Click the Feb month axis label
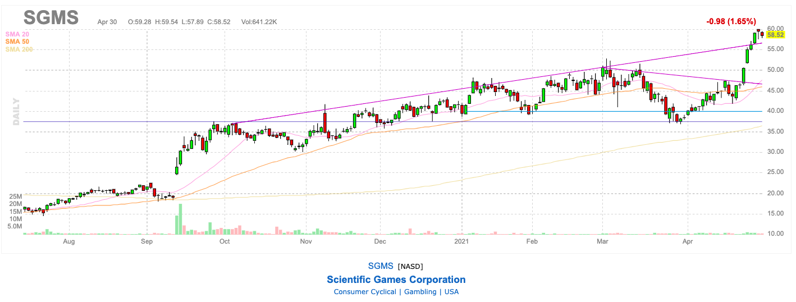The image size is (796, 302). coord(532,242)
